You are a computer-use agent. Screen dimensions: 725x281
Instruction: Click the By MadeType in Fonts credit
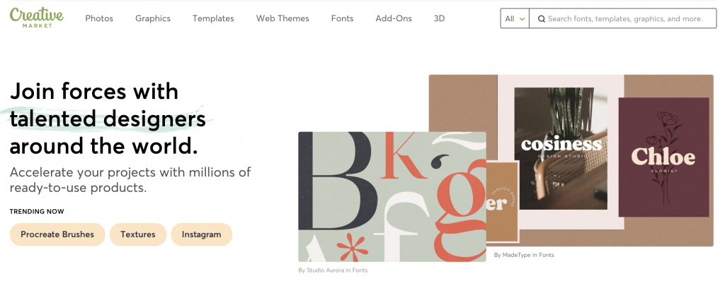(523, 255)
